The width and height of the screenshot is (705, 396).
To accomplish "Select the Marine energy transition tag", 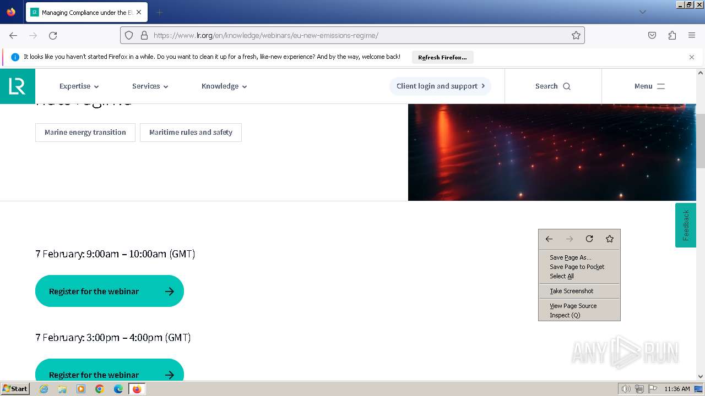I will [x=85, y=133].
